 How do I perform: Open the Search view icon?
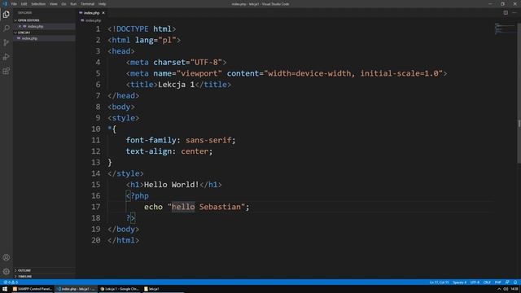(x=6, y=28)
